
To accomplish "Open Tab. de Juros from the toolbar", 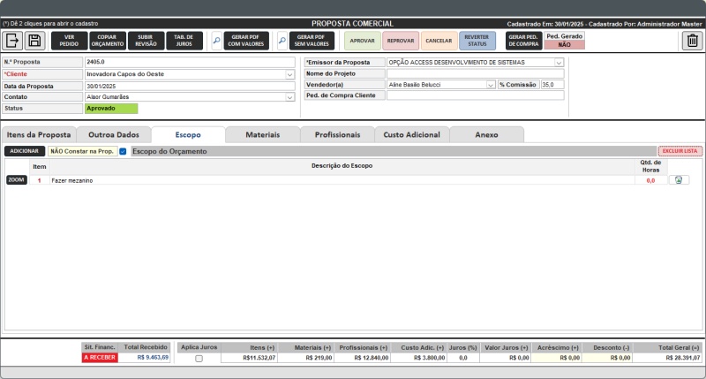I will (x=184, y=41).
